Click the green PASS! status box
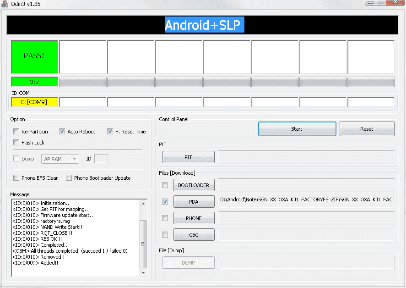 tap(34, 57)
